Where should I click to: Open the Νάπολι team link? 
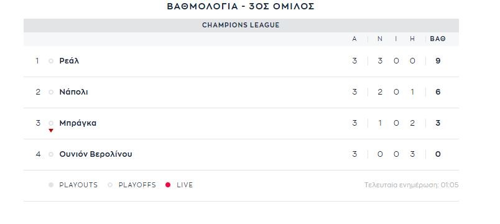coord(73,92)
